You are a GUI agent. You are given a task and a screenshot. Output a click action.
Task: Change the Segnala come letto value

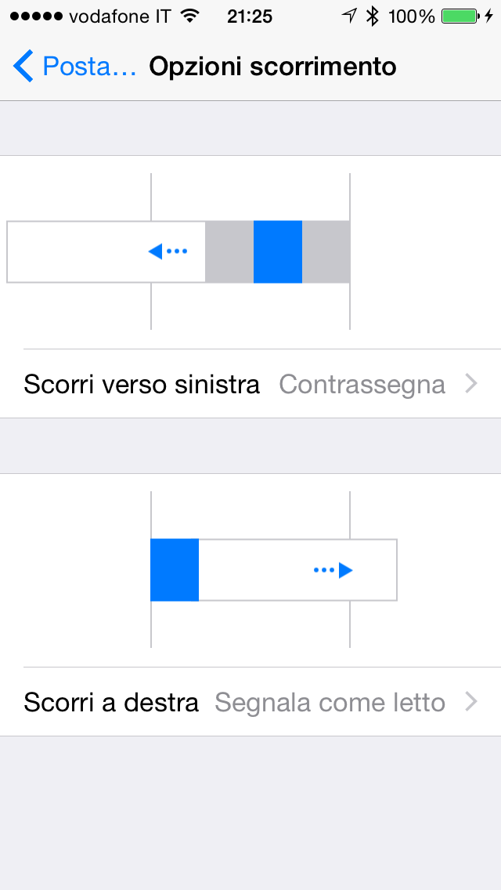tap(330, 702)
